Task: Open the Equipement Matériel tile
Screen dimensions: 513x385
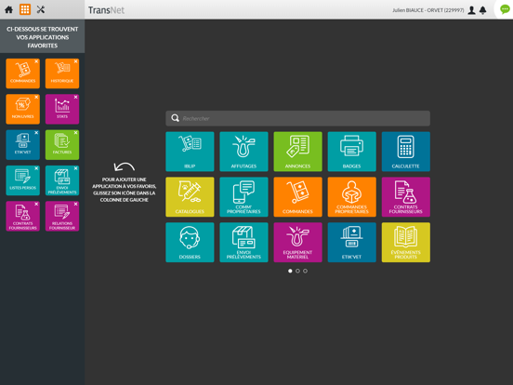Action: [x=297, y=243]
